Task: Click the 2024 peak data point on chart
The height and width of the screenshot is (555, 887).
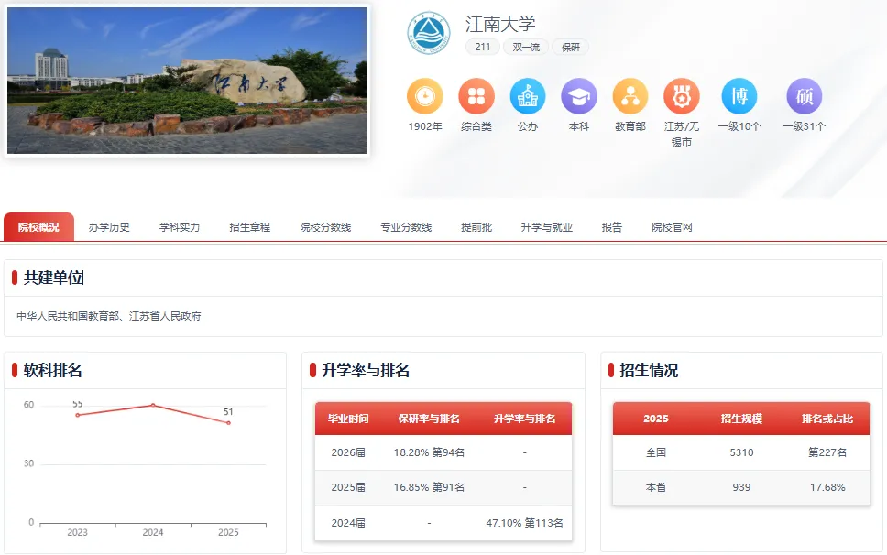Action: click(x=153, y=405)
